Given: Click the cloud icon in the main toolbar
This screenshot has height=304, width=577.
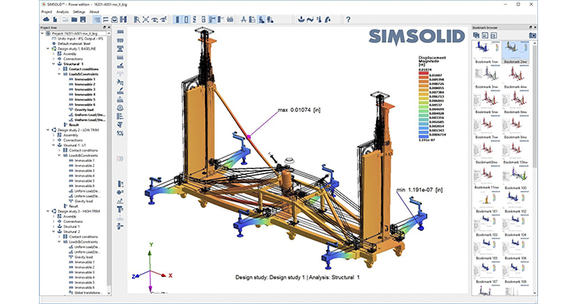Looking at the screenshot, I should pos(46,20).
